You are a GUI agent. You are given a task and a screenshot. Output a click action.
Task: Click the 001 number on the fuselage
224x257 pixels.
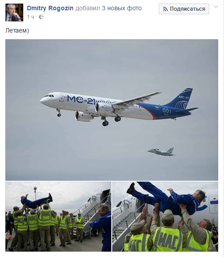167,111
